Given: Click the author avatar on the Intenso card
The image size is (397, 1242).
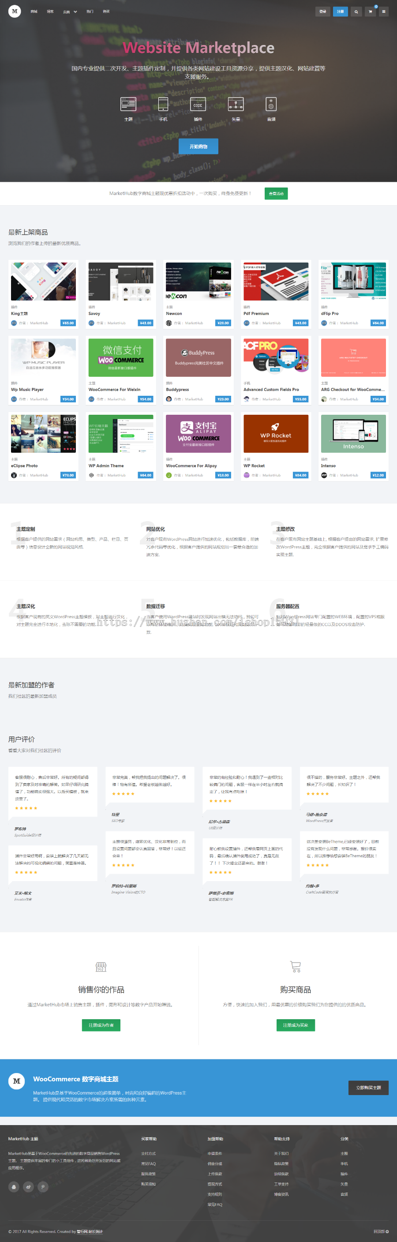Looking at the screenshot, I should (324, 475).
